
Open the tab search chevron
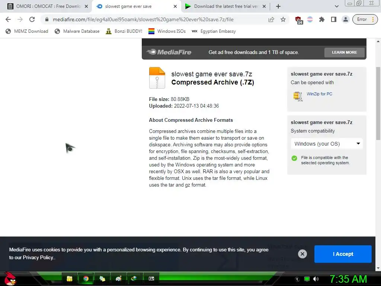click(336, 7)
